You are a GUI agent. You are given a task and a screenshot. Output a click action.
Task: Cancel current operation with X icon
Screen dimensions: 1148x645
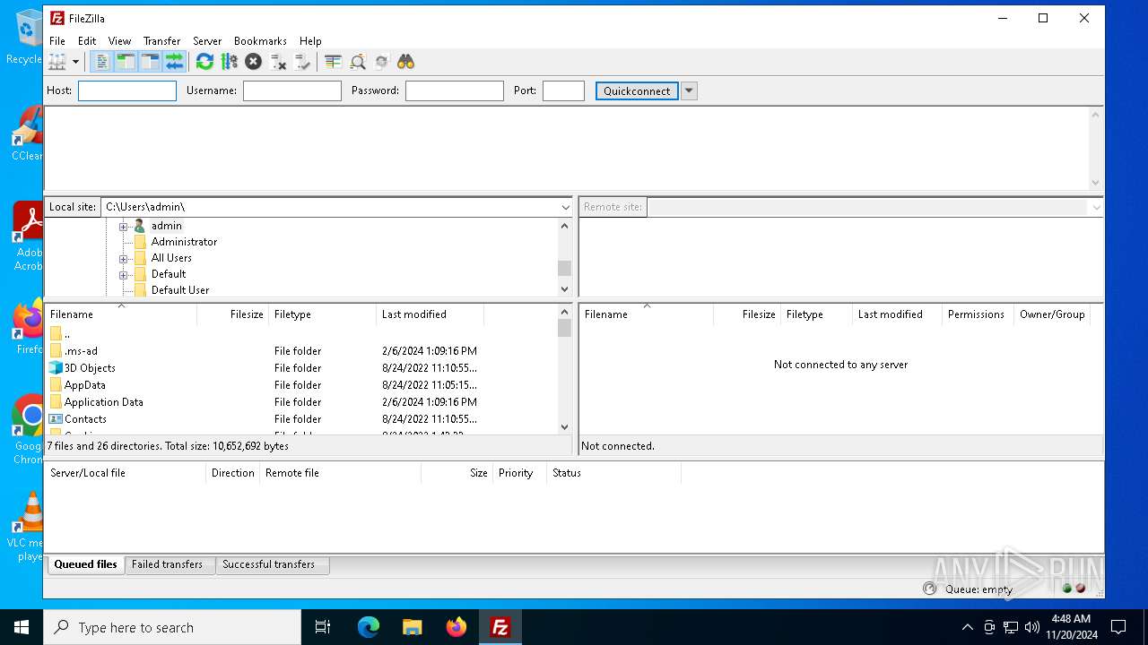pos(253,62)
